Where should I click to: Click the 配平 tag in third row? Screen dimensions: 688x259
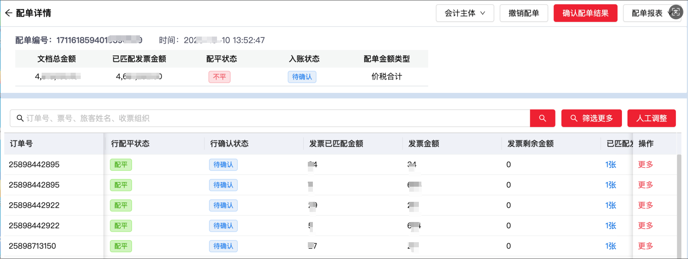(x=121, y=206)
